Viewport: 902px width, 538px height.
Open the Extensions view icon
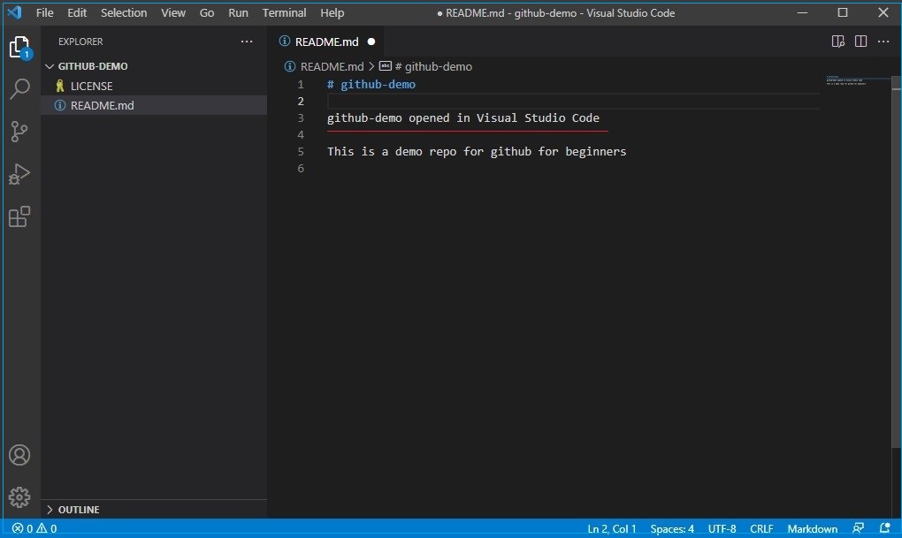(x=19, y=216)
